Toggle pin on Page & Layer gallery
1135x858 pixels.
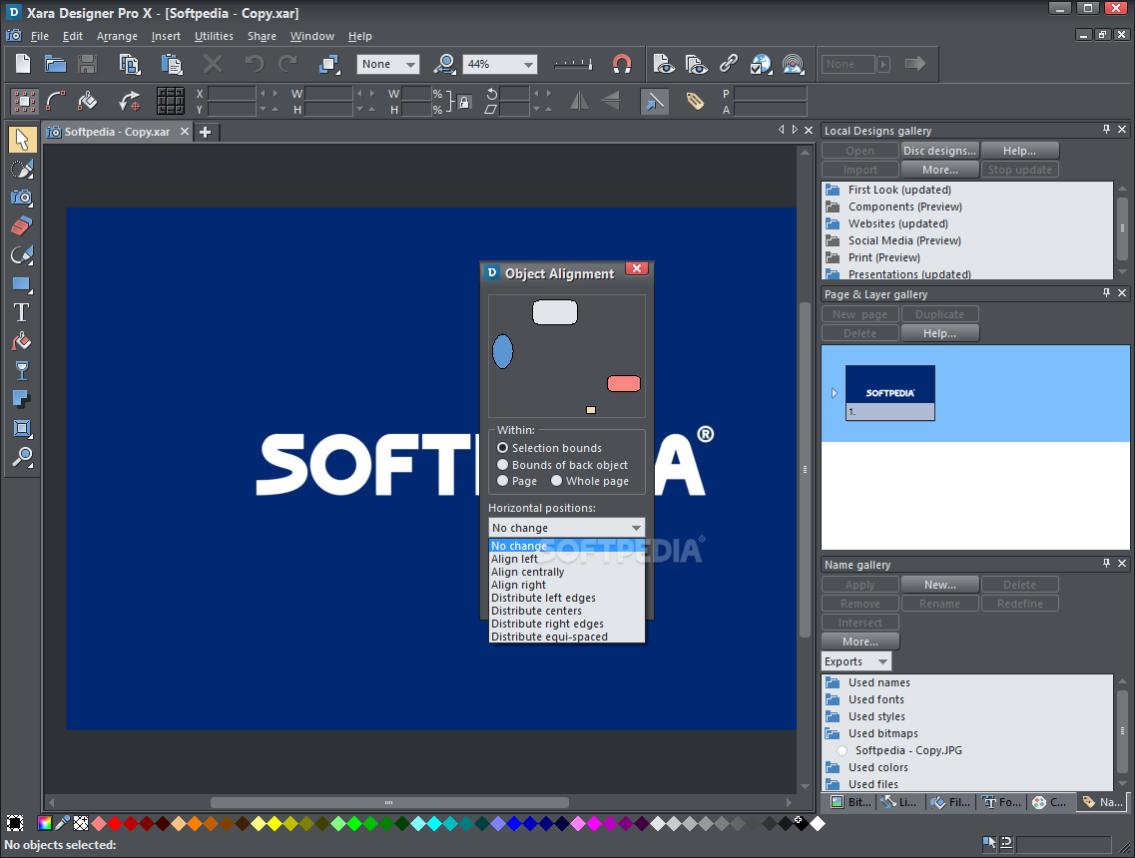pyautogui.click(x=1106, y=293)
